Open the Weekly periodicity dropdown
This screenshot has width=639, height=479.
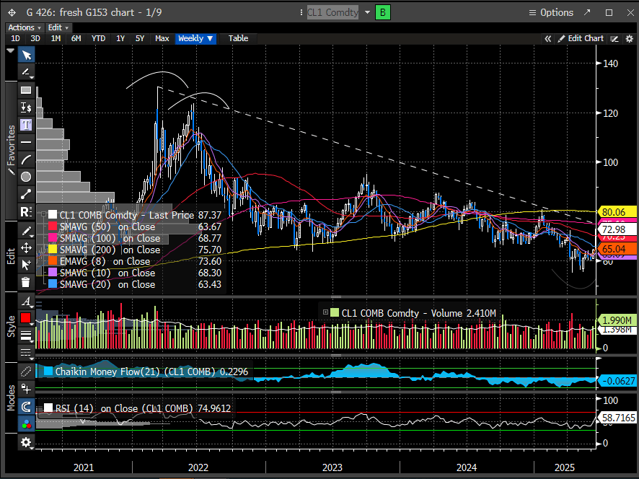click(195, 38)
